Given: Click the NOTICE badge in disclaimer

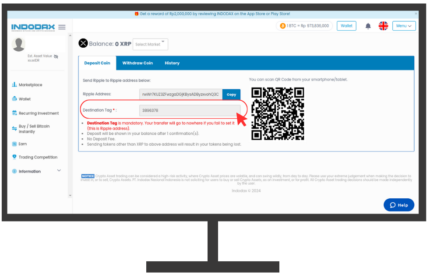Looking at the screenshot, I should 88,176.
